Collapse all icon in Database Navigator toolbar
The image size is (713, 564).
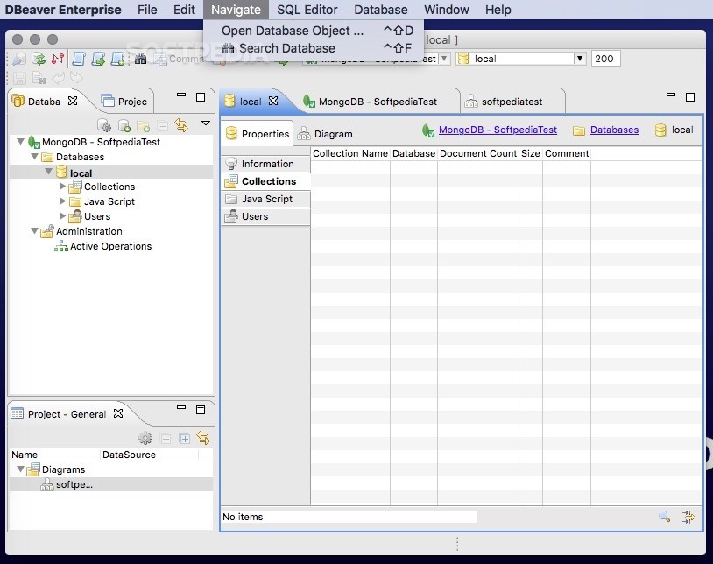tap(162, 125)
